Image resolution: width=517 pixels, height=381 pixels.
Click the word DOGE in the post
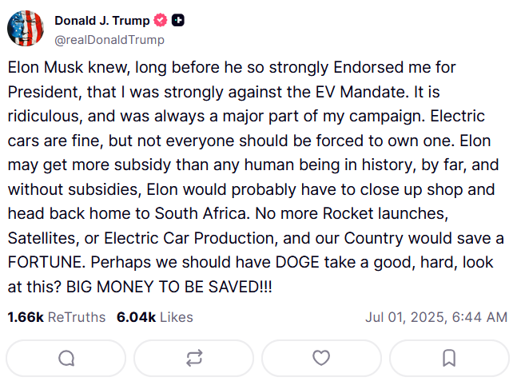pos(297,262)
